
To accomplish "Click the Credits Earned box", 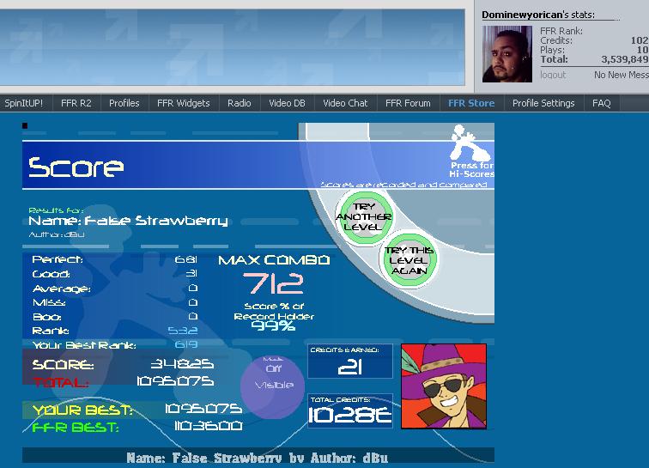I will pyautogui.click(x=350, y=362).
